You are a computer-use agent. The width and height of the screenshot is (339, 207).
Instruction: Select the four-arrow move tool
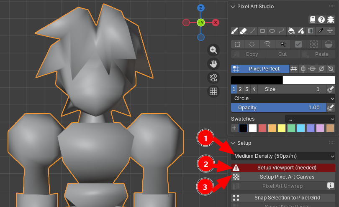330,31
